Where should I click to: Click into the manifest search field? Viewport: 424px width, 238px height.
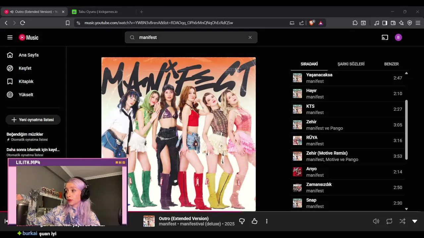click(191, 37)
